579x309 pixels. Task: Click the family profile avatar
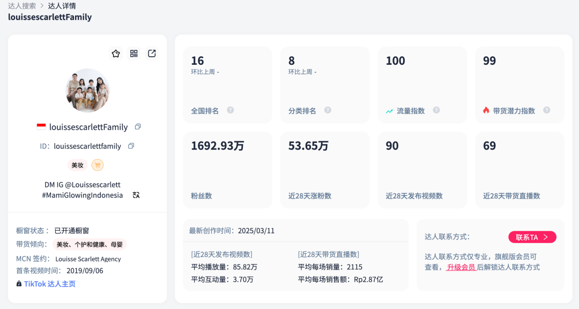87,91
